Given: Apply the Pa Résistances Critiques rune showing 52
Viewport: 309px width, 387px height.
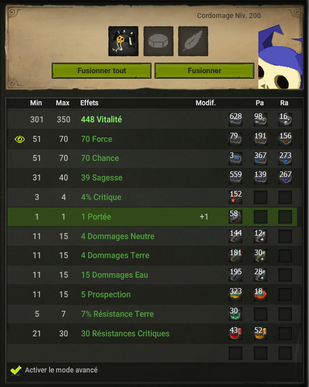Looking at the screenshot, I should [x=260, y=333].
